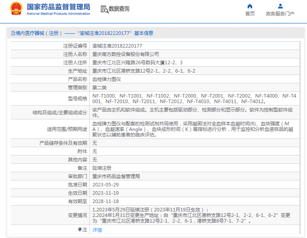Select 延续注册 remark value
The width and height of the screenshot is (307, 238).
102,168
